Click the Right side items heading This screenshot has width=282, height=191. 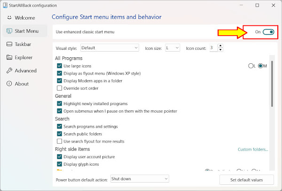[x=72, y=149]
